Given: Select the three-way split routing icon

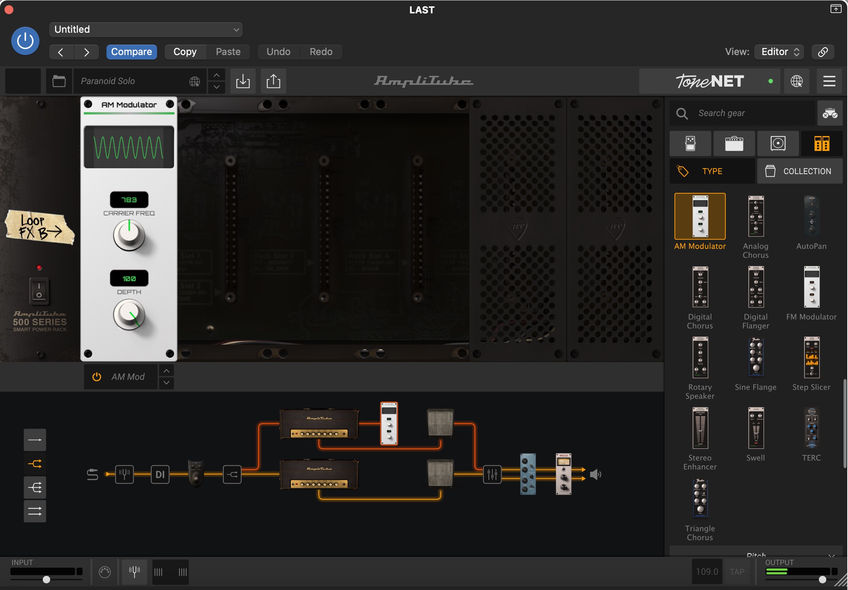Looking at the screenshot, I should (x=35, y=488).
